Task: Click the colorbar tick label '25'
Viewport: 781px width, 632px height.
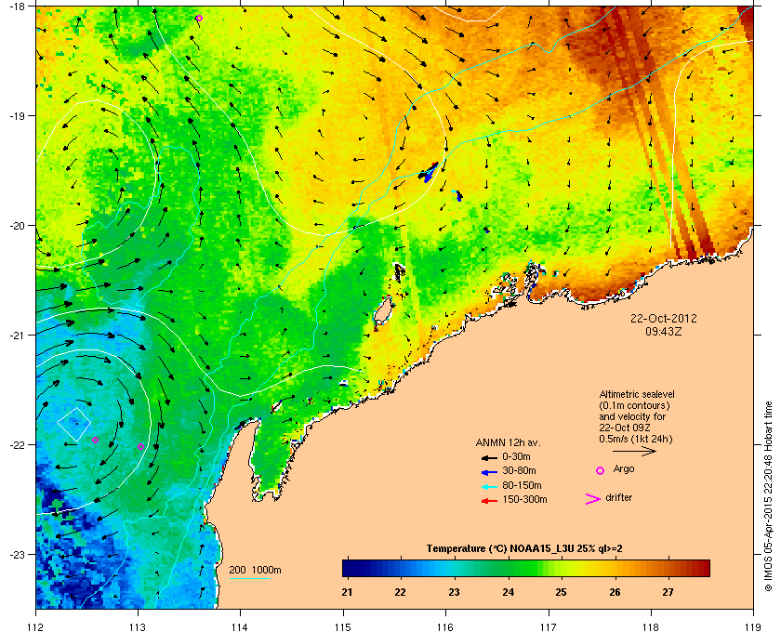Action: [562, 592]
